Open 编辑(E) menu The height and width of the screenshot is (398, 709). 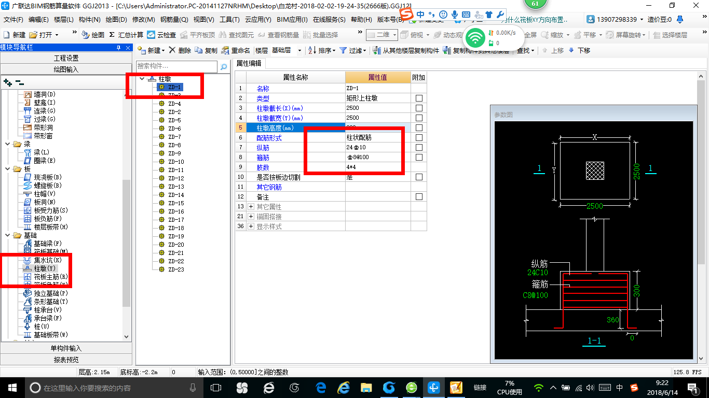38,20
